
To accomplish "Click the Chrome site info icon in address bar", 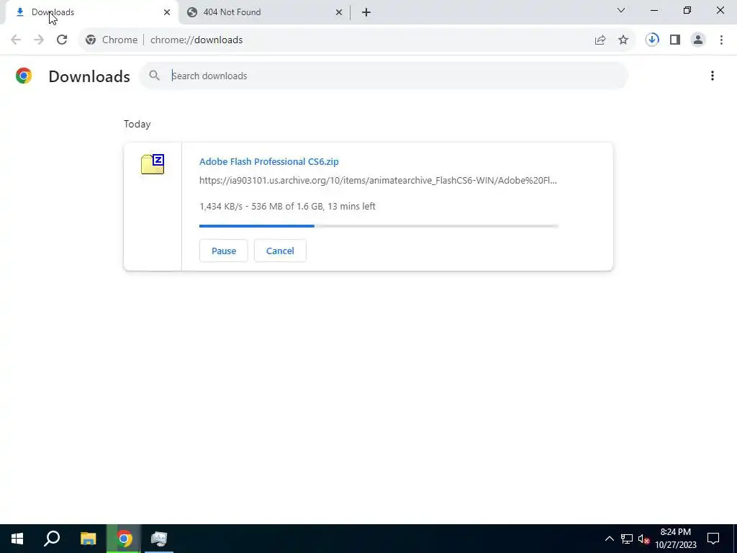I will pyautogui.click(x=91, y=40).
